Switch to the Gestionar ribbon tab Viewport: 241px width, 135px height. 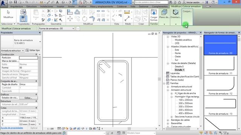coord(143,7)
